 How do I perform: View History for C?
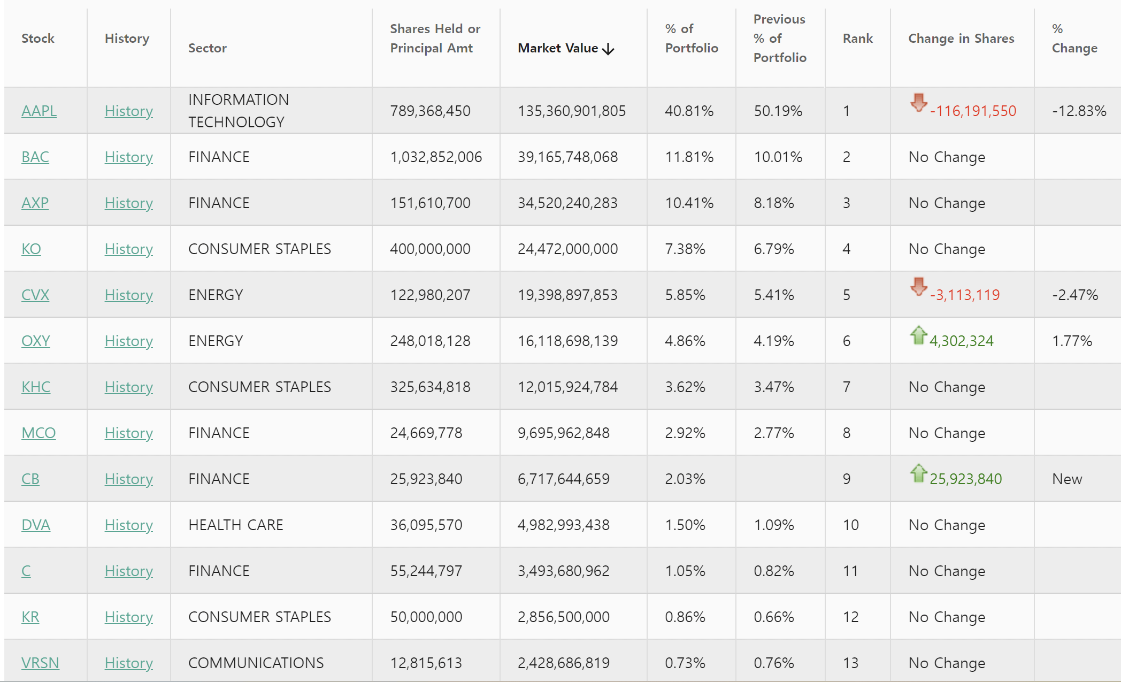coord(129,571)
